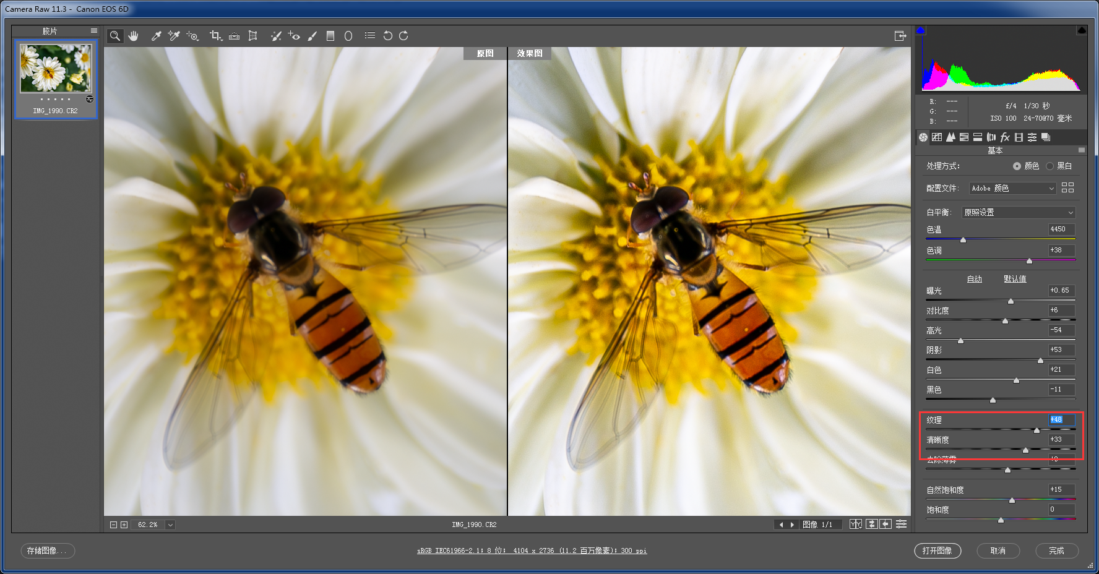Activate the Graduated Filter tool
This screenshot has height=574, width=1099.
pos(330,36)
